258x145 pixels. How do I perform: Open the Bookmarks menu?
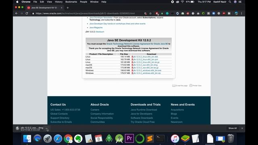click(71, 2)
